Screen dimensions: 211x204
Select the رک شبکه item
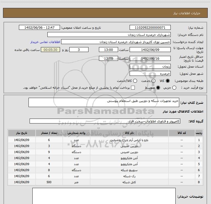(x=129, y=176)
